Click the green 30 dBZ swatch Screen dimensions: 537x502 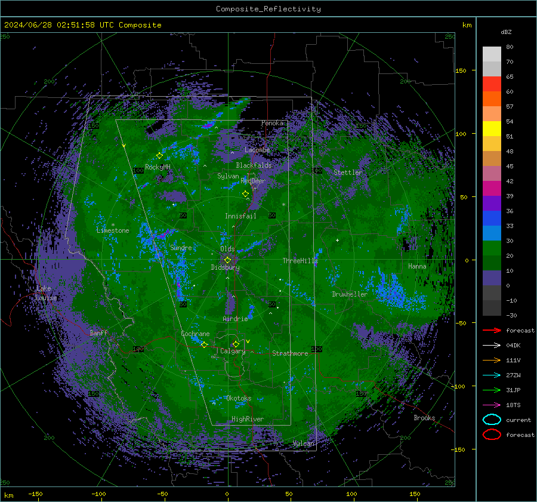(492, 248)
